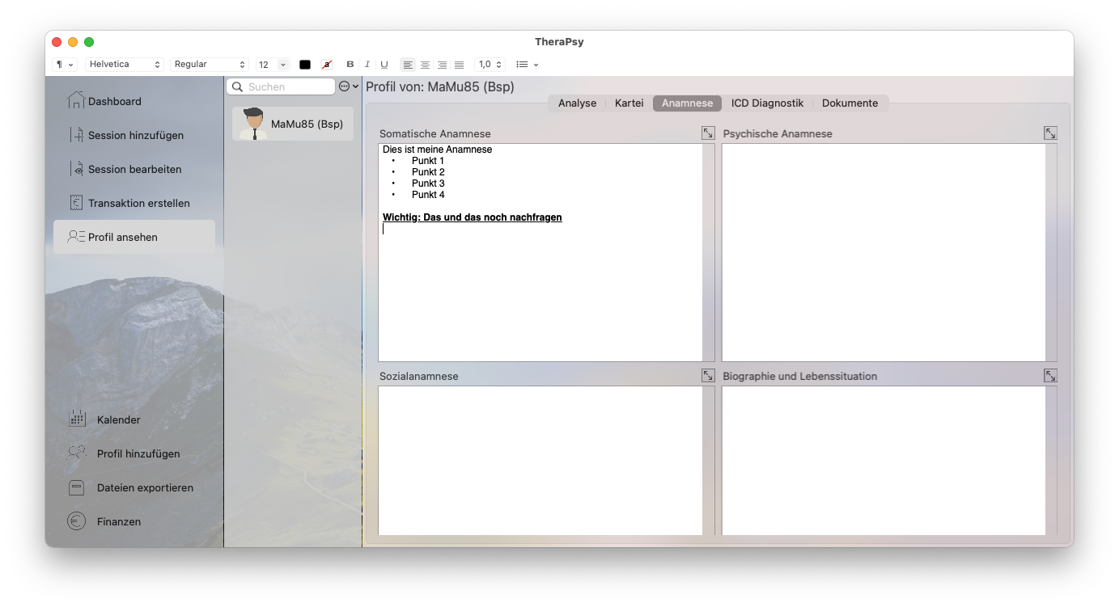Switch to the Kartei tab

(629, 103)
